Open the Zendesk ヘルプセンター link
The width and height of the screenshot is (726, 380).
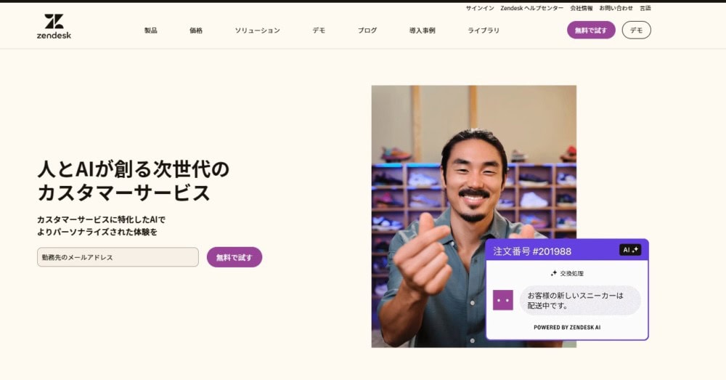click(x=532, y=8)
